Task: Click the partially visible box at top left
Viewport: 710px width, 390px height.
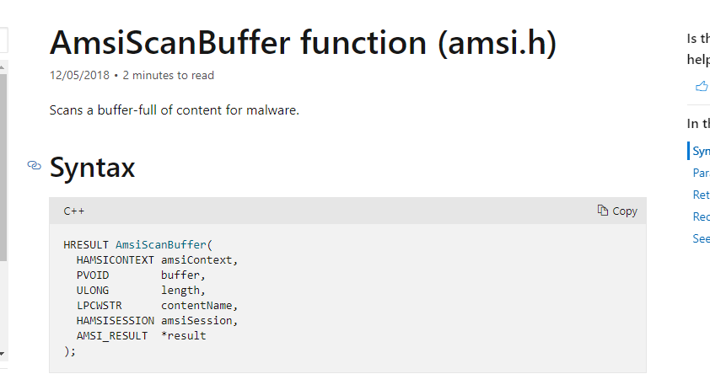Action: [x=3, y=40]
